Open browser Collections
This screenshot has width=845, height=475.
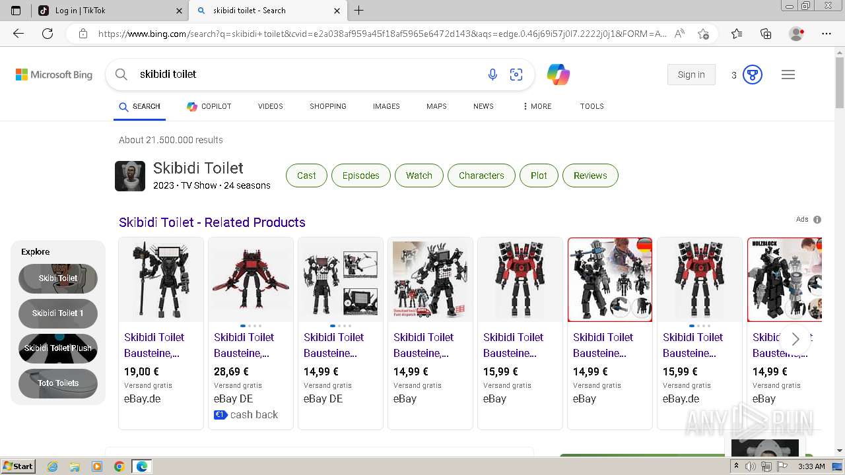coord(766,34)
